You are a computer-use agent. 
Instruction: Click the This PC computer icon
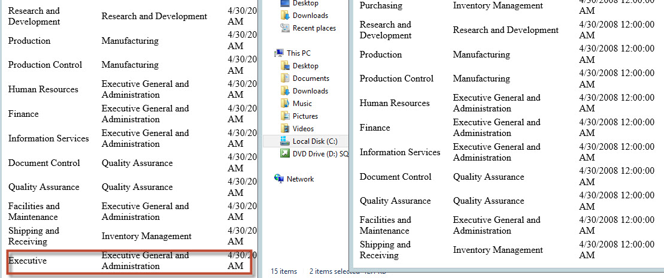tap(279, 53)
